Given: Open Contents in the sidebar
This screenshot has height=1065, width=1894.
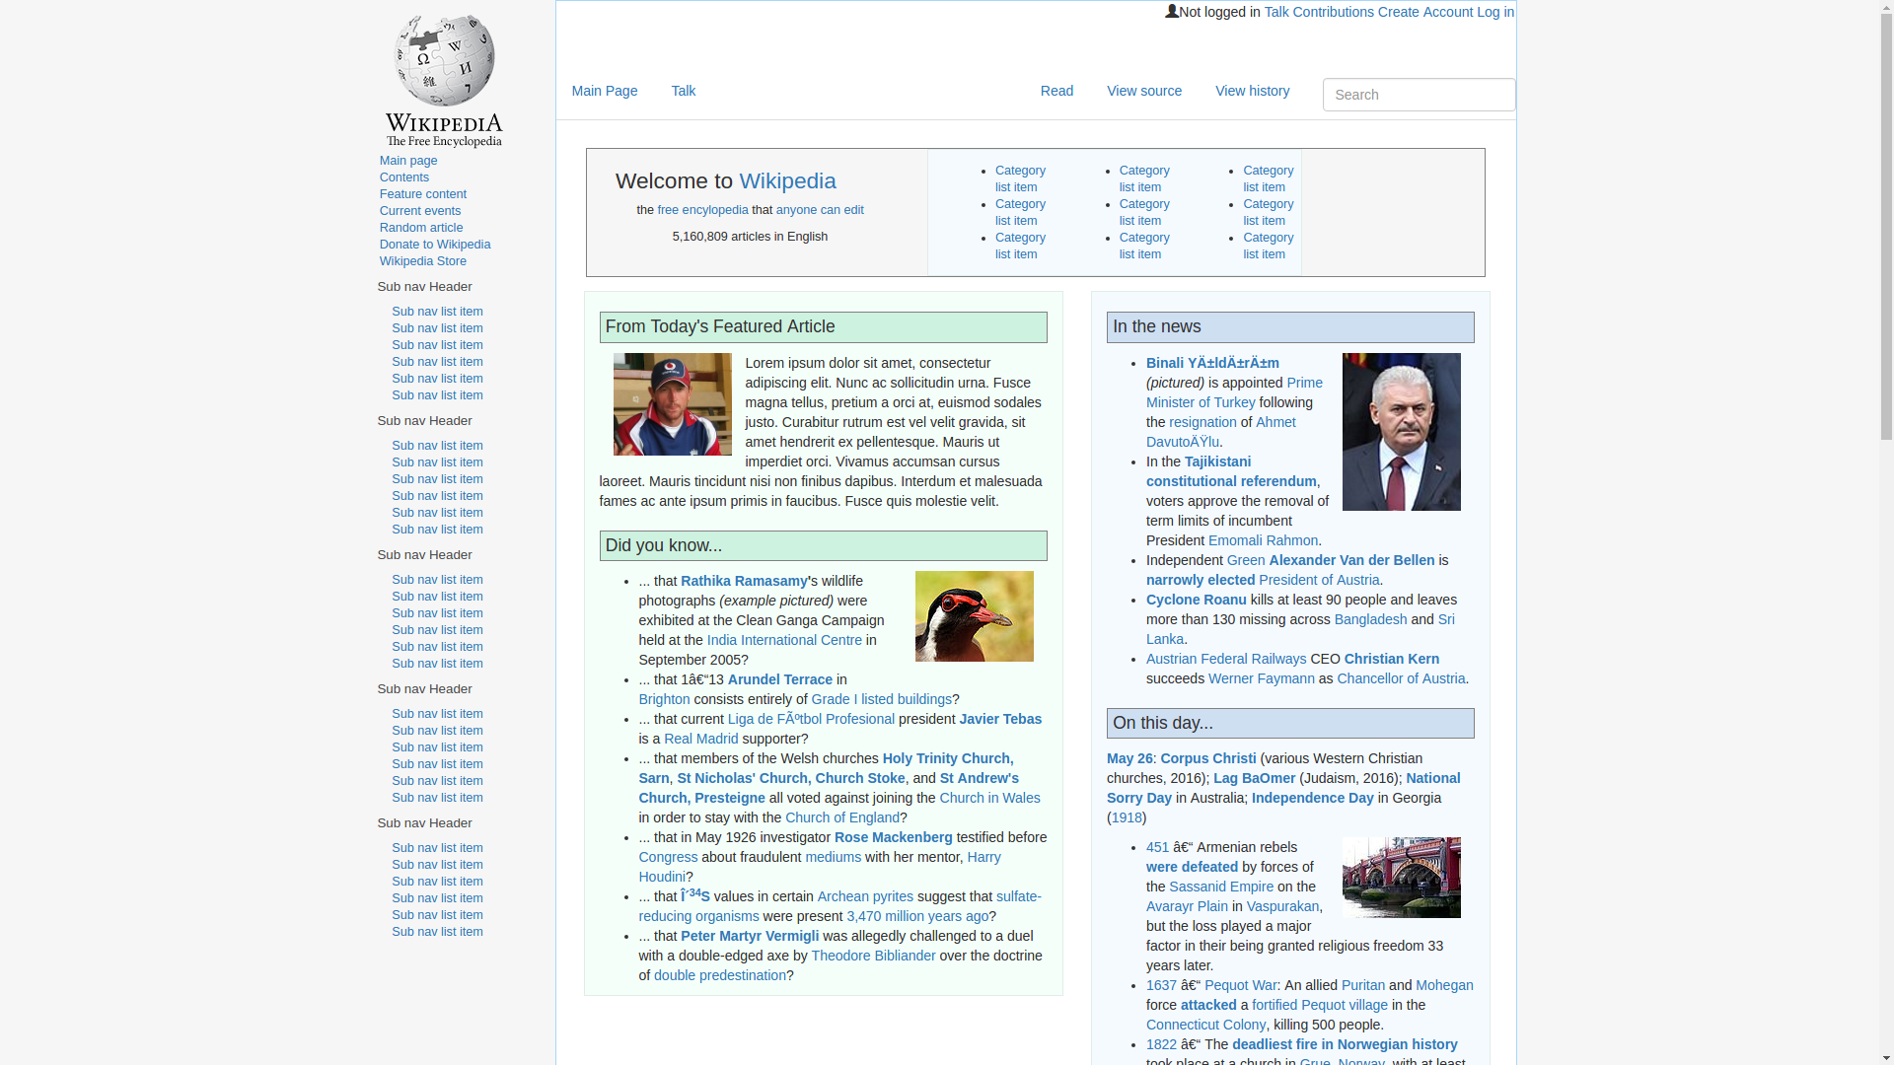Looking at the screenshot, I should point(404,177).
